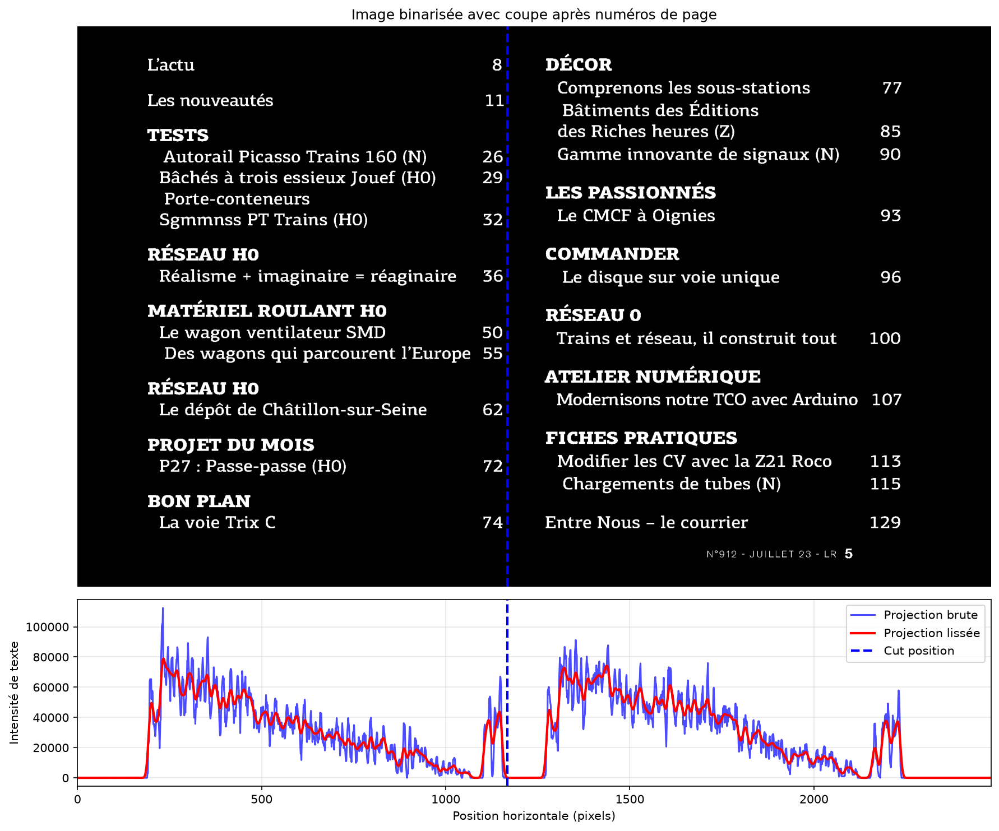999x831 pixels.
Task: Click the y-axis label "Intensité de texte"
Action: tap(14, 693)
